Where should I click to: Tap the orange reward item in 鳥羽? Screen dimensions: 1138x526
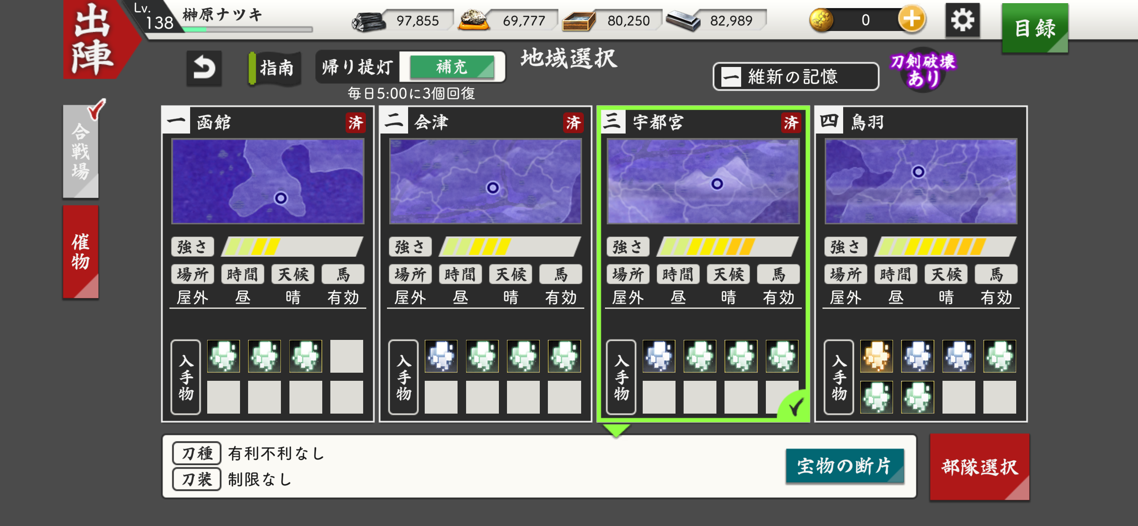[x=876, y=356]
